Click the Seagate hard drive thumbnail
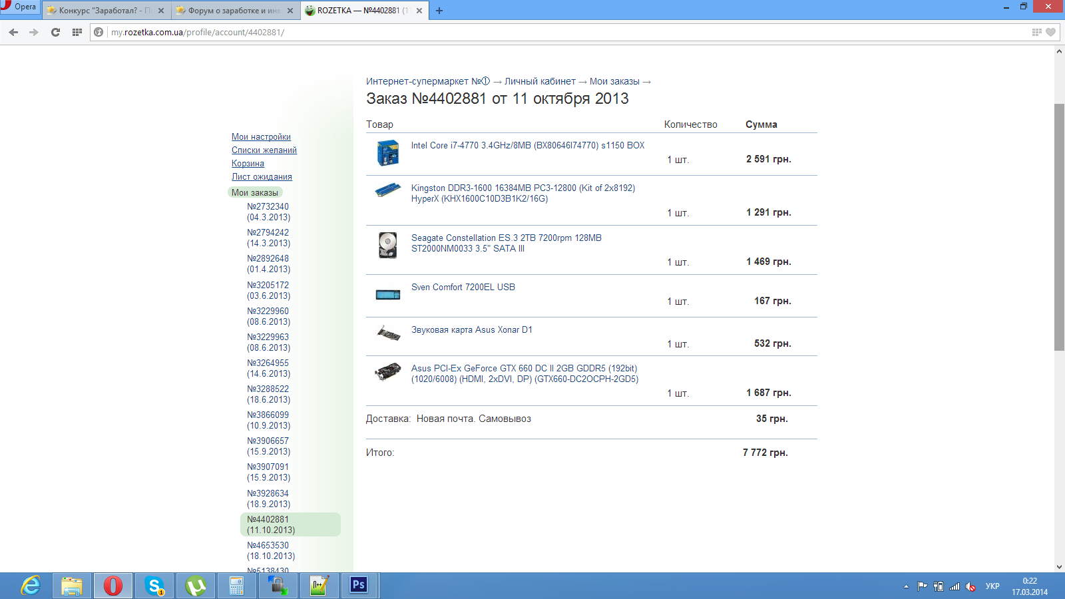This screenshot has height=599, width=1065. [387, 245]
